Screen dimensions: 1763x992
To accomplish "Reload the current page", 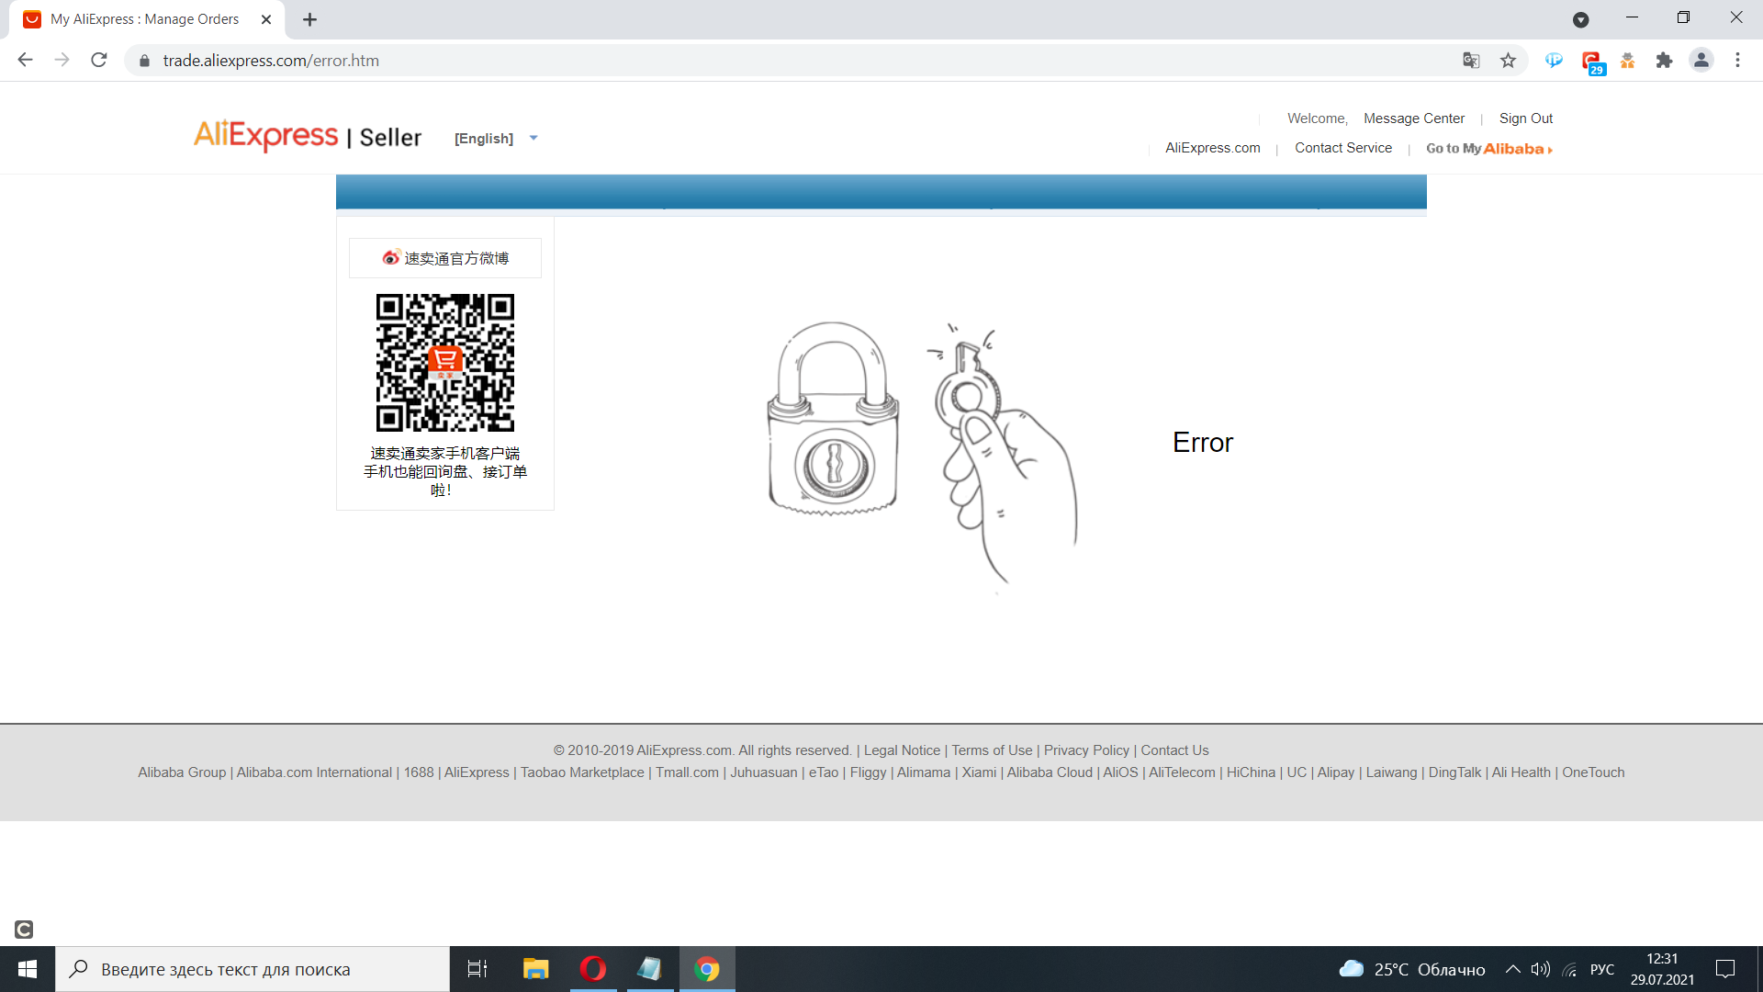I will [99, 60].
